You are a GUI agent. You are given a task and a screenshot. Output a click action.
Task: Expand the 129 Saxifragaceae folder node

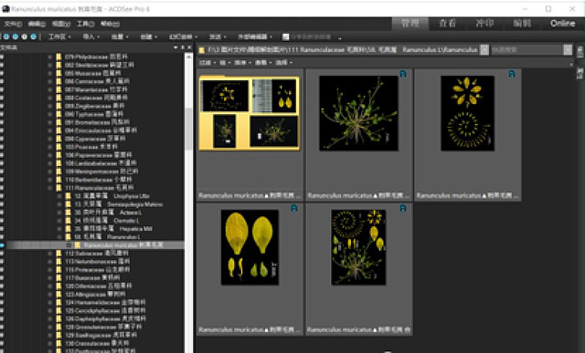[49, 335]
